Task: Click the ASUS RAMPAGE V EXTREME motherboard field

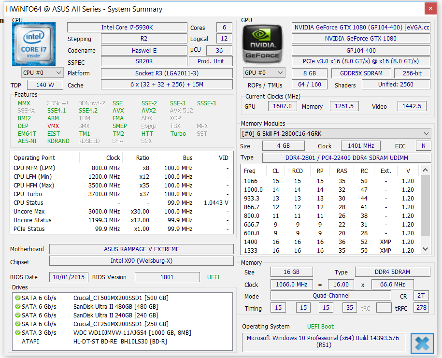Action: tap(142, 249)
